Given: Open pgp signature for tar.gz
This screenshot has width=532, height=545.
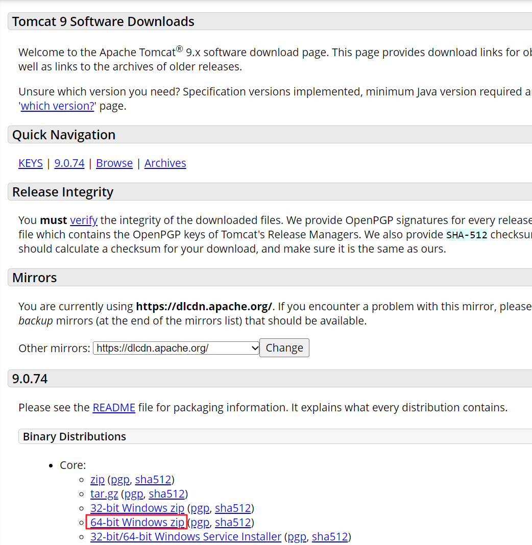Looking at the screenshot, I should (134, 494).
